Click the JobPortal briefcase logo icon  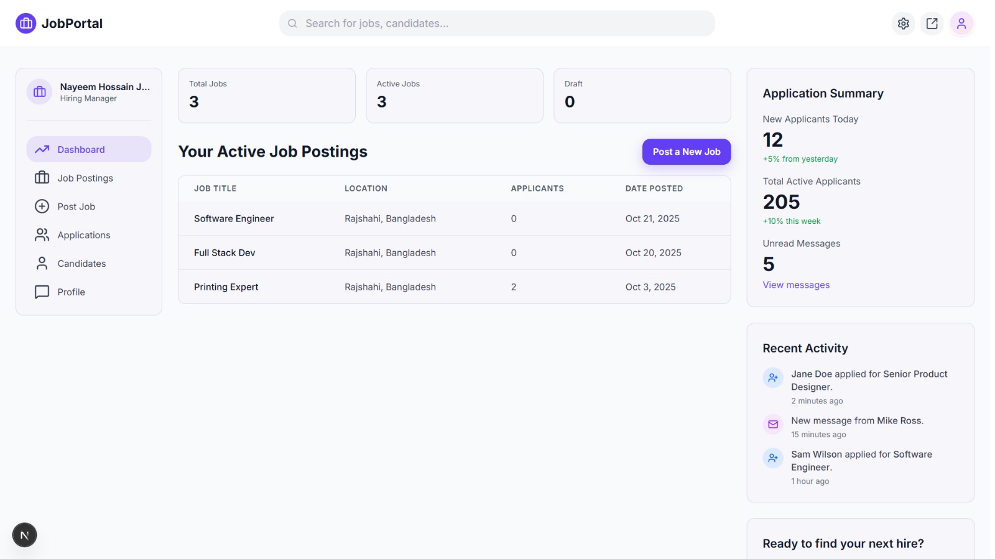pos(26,24)
